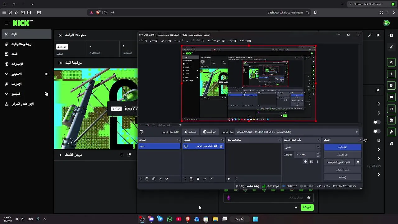The width and height of the screenshot is (398, 224).
Task: Click the Kick logo
Action: 23,23
